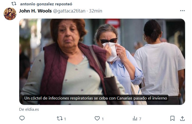192x124 pixels.
Task: Click the share upload arrow icon
Action: [x=182, y=118]
